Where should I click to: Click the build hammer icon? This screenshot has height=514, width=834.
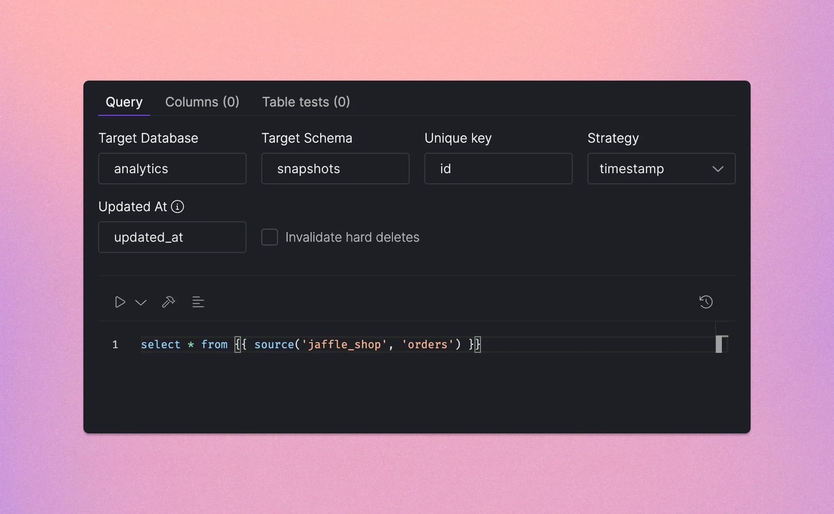(x=168, y=302)
